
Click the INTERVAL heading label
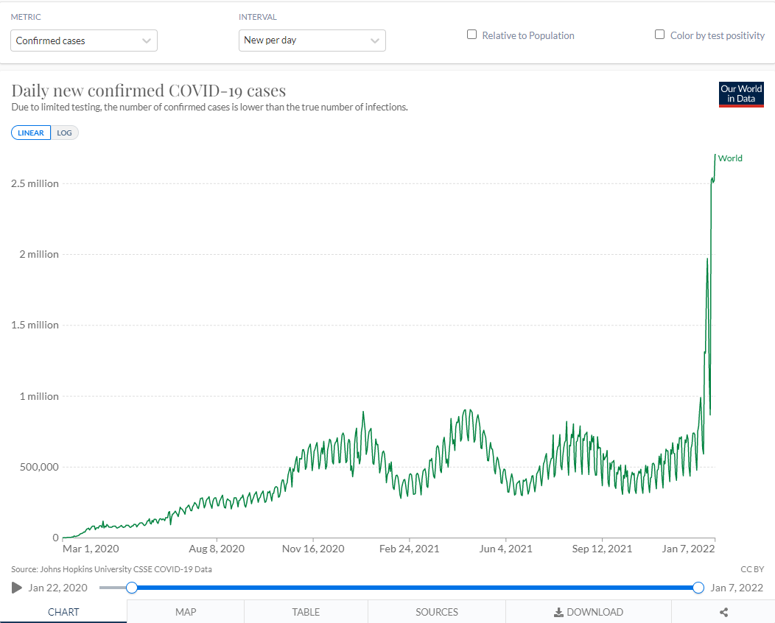258,17
